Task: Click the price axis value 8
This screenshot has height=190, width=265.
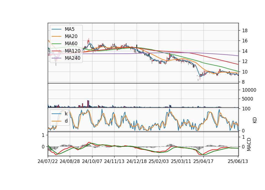Action: point(243,82)
